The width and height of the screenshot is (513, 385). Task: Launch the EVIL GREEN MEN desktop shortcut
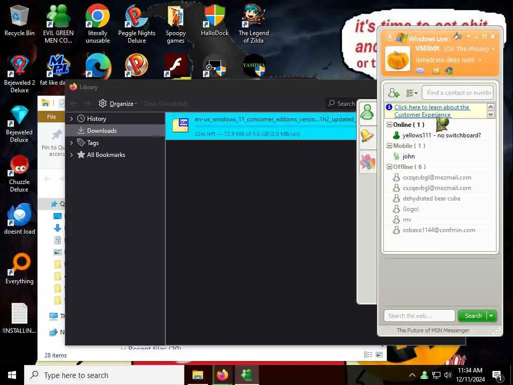coord(58,24)
